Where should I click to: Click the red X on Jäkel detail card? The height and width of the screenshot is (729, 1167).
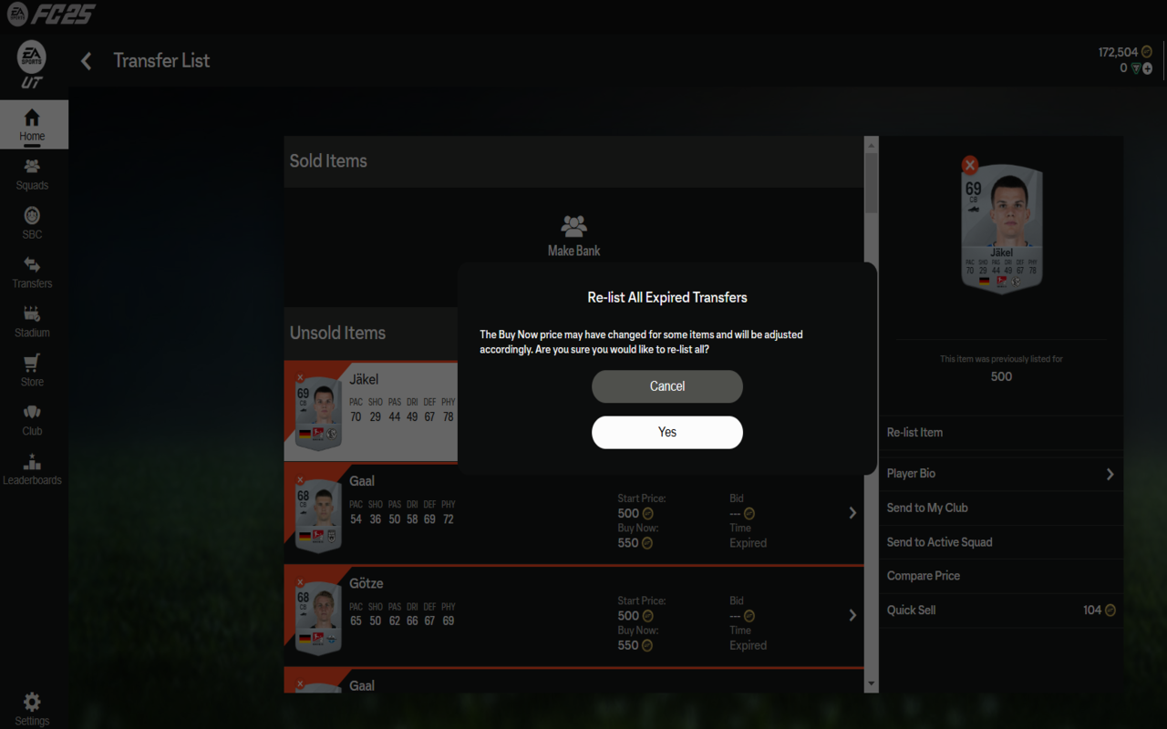tap(970, 165)
